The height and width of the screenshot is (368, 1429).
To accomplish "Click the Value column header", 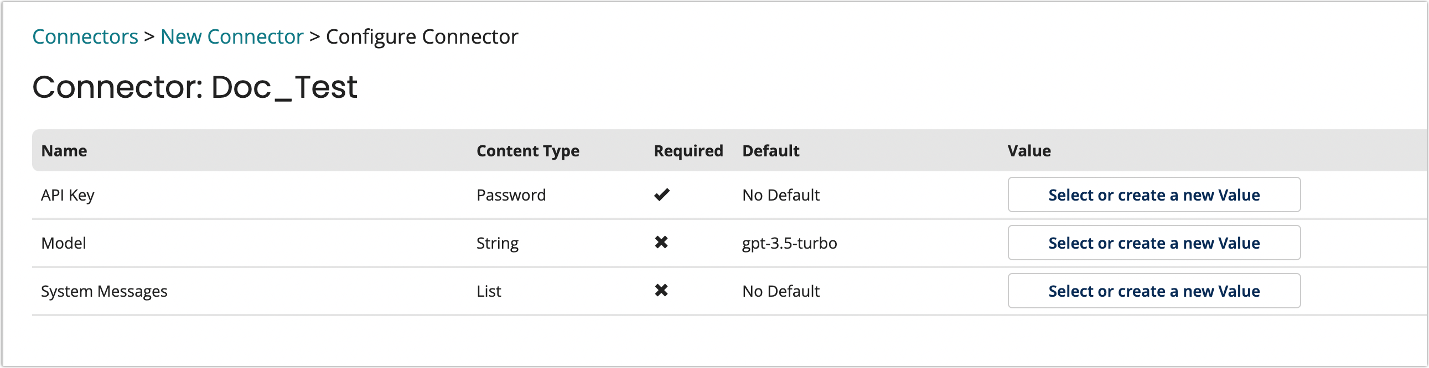I will (1029, 151).
